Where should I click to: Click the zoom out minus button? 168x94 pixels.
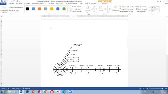[x=150, y=89]
